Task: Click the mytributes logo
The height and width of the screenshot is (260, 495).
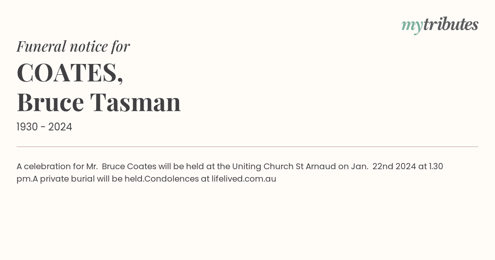Action: click(440, 25)
